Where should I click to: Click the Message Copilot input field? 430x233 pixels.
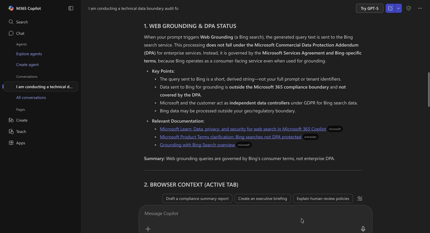255,213
